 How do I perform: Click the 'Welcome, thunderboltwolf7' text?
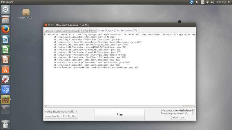coord(178,111)
